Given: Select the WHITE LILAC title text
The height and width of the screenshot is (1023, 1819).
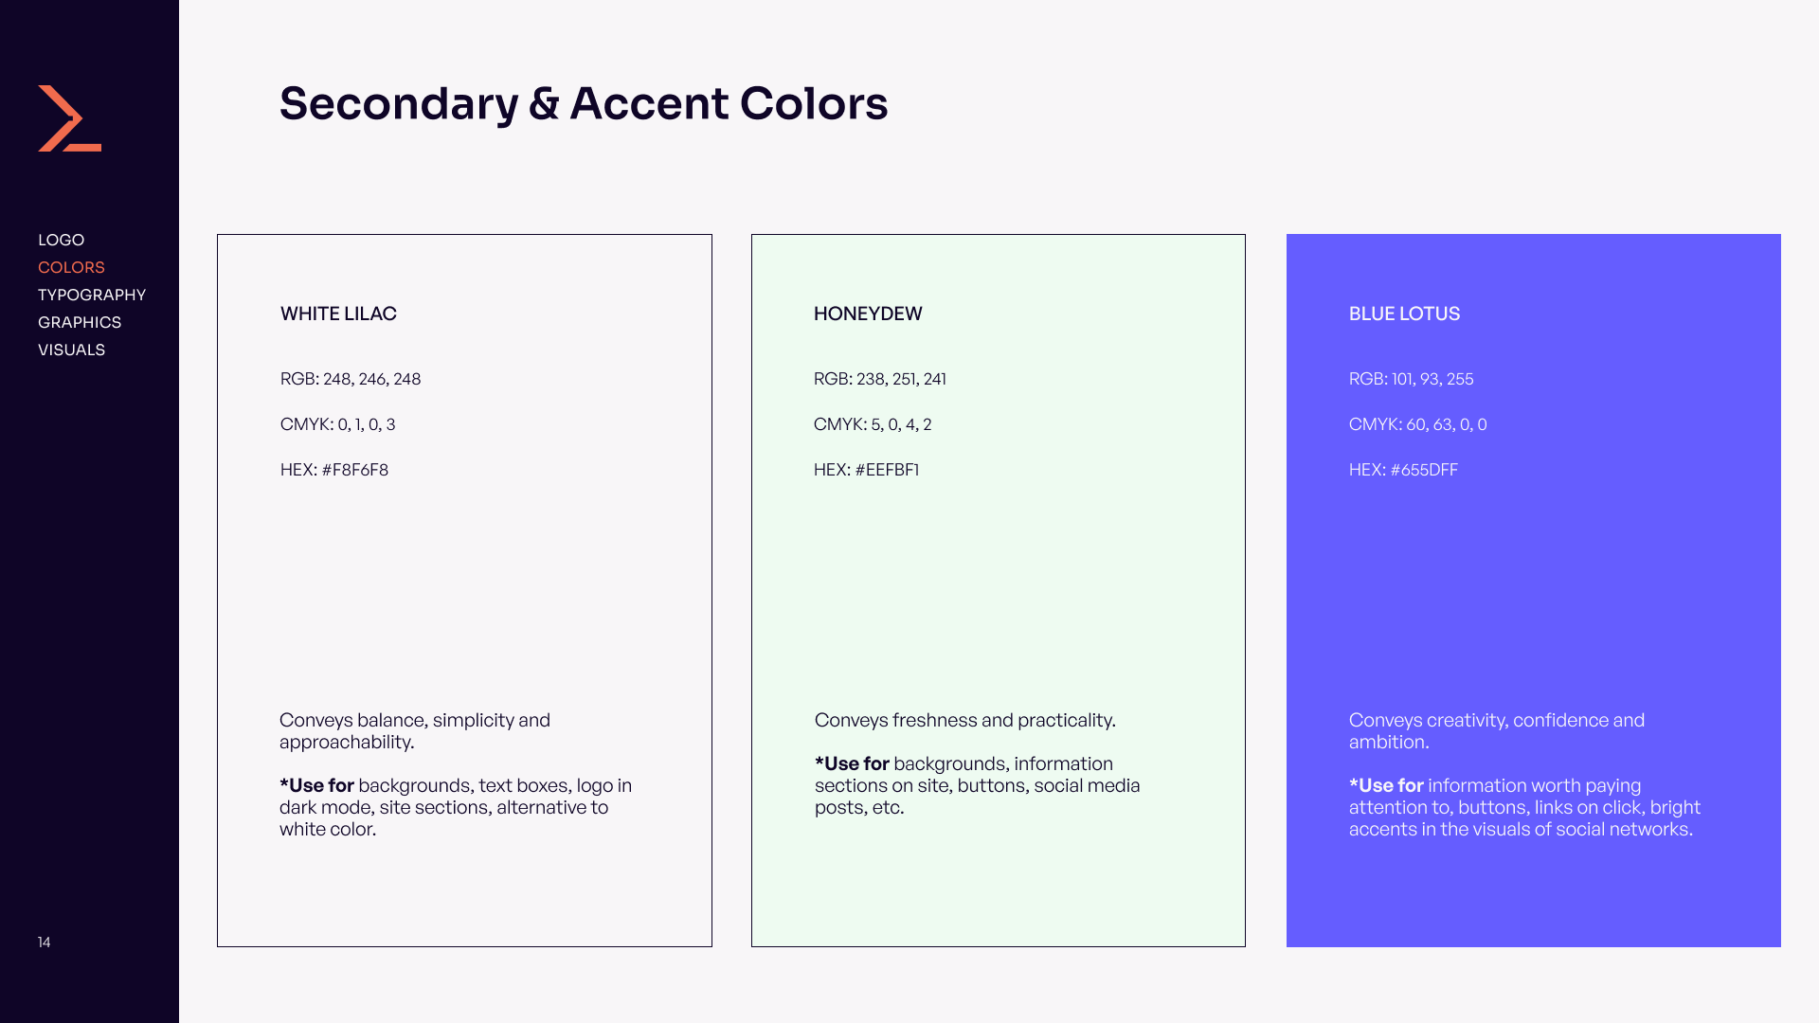Looking at the screenshot, I should [x=338, y=314].
